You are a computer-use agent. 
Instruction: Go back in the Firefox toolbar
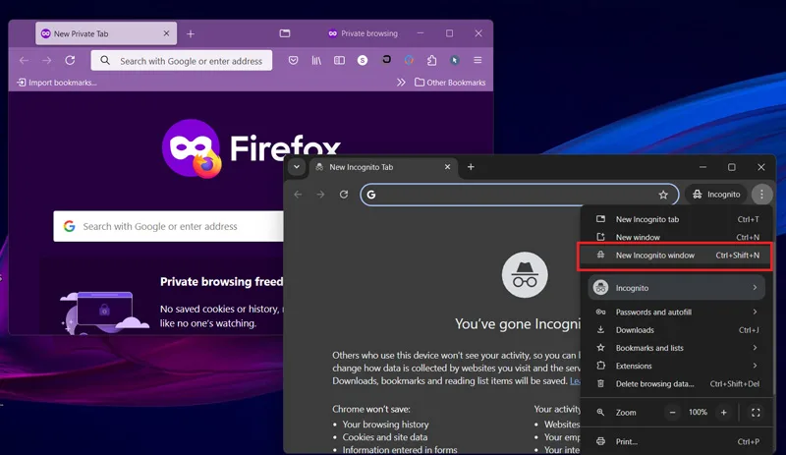tap(24, 61)
